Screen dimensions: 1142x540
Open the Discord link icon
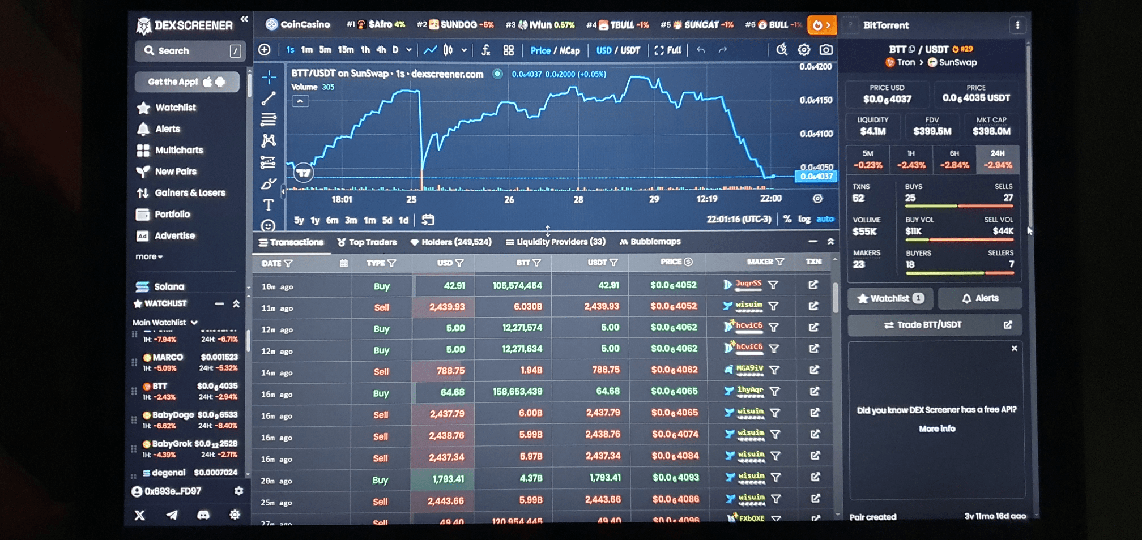click(203, 515)
